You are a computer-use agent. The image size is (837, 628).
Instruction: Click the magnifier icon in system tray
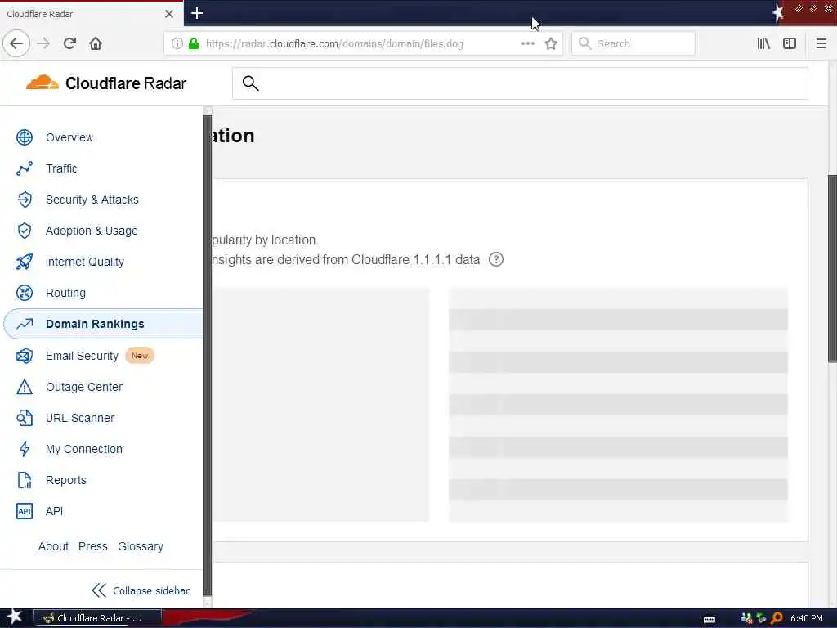coord(777,618)
